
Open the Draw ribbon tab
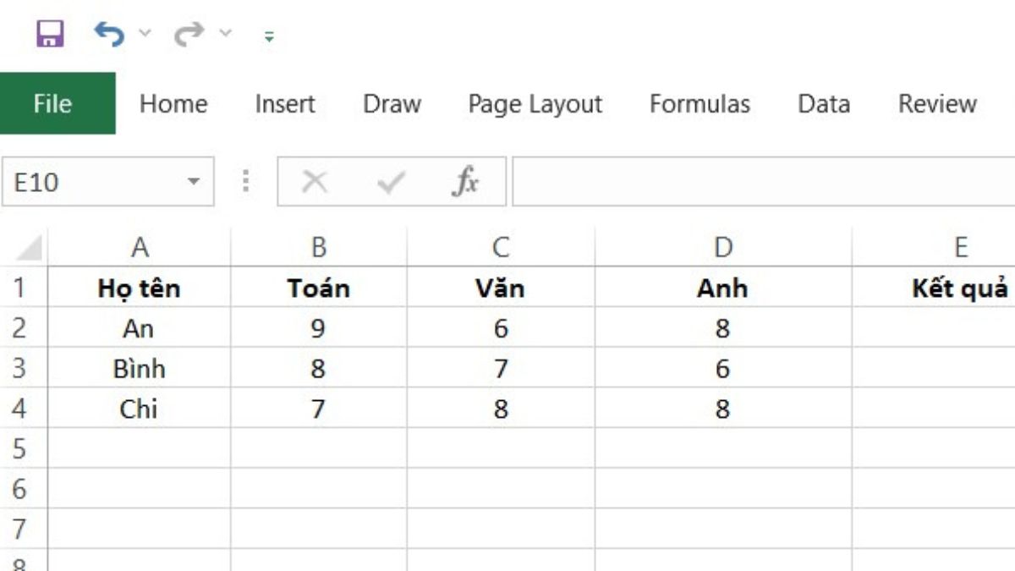tap(392, 104)
